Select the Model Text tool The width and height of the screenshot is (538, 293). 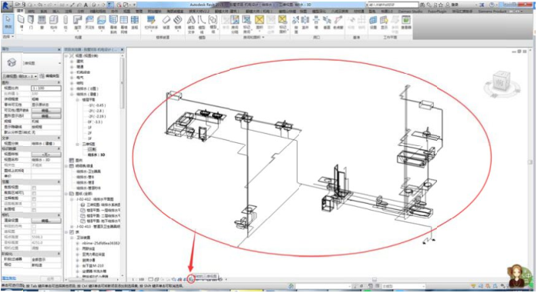(x=191, y=24)
